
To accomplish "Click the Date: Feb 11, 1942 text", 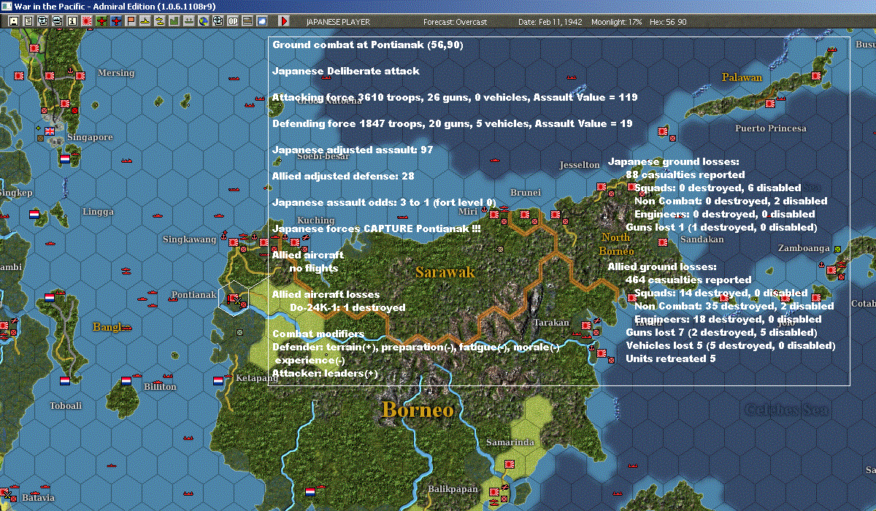I will coord(550,22).
